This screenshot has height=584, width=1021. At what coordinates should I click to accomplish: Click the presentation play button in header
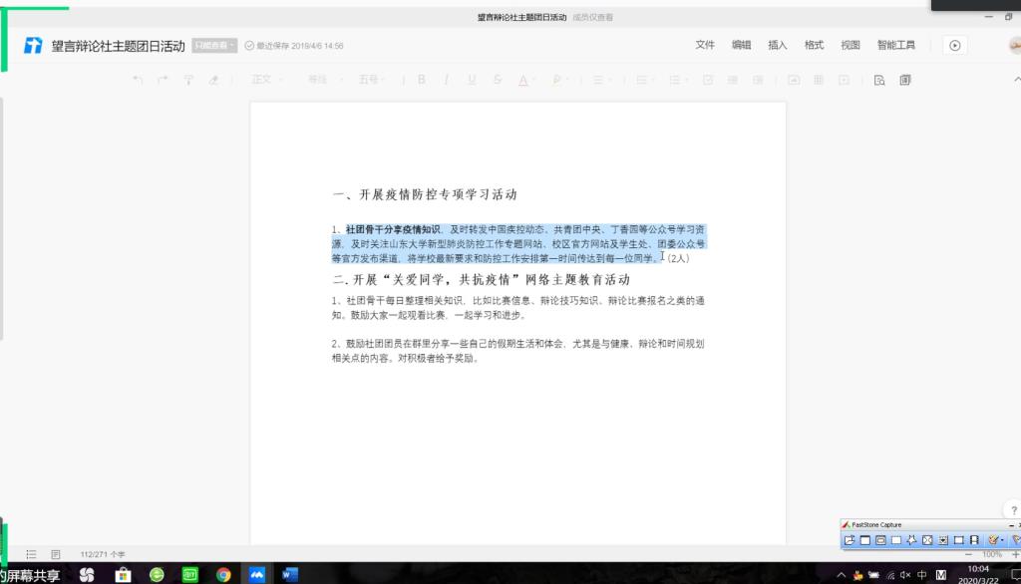pyautogui.click(x=955, y=45)
